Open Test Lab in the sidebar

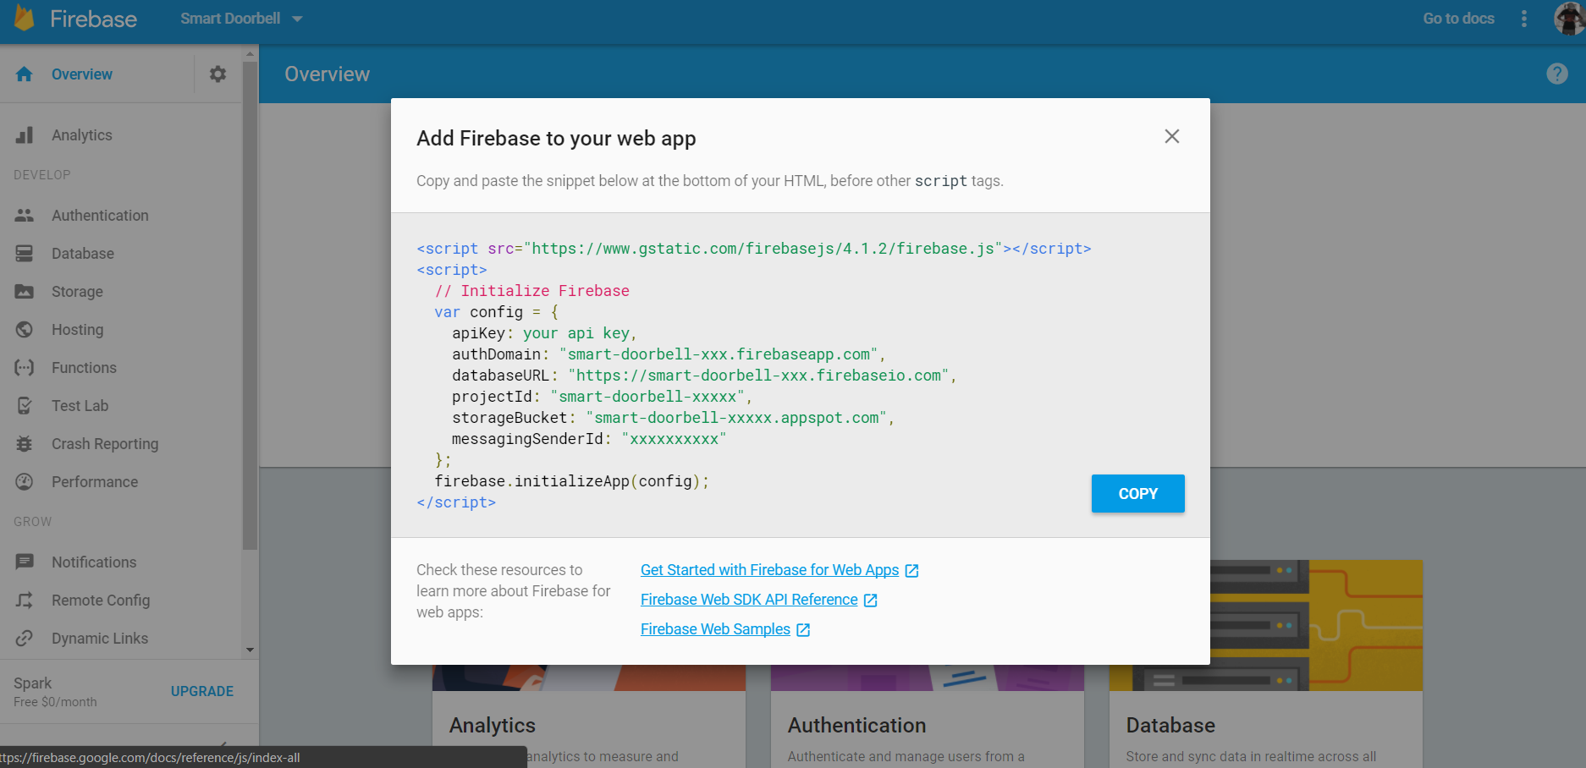coord(80,406)
